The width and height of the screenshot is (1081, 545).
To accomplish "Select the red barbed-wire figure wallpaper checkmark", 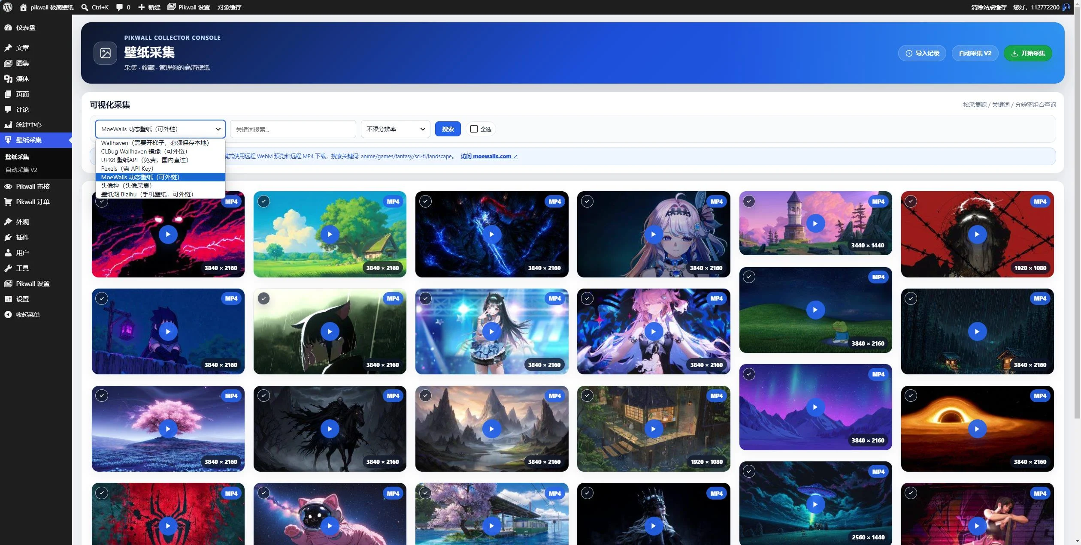I will (911, 201).
